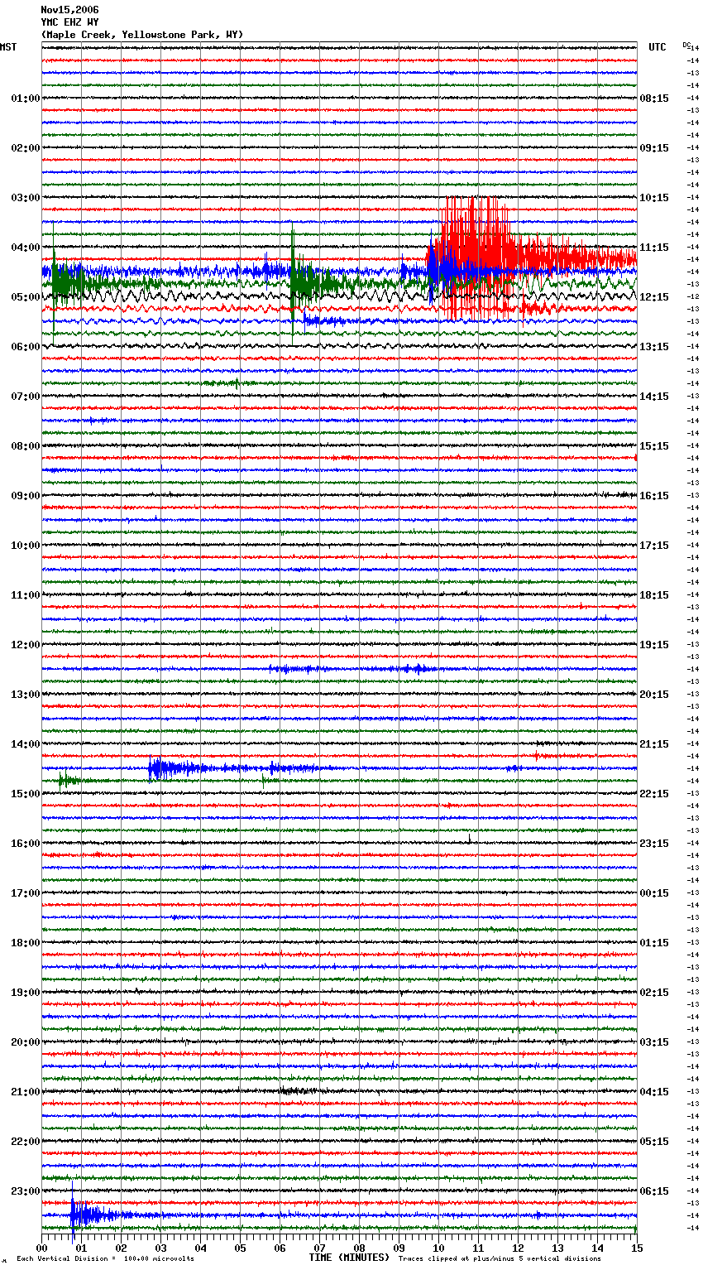Select the 10:00 MST time label

tap(26, 546)
